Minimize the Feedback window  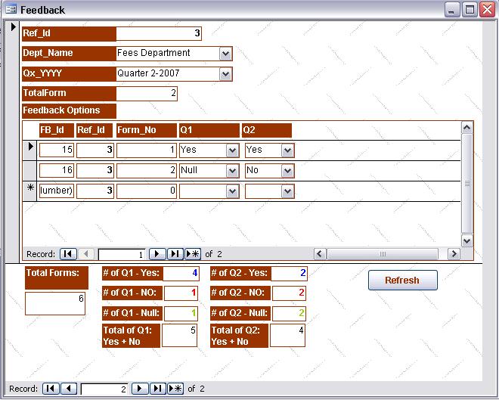point(451,10)
